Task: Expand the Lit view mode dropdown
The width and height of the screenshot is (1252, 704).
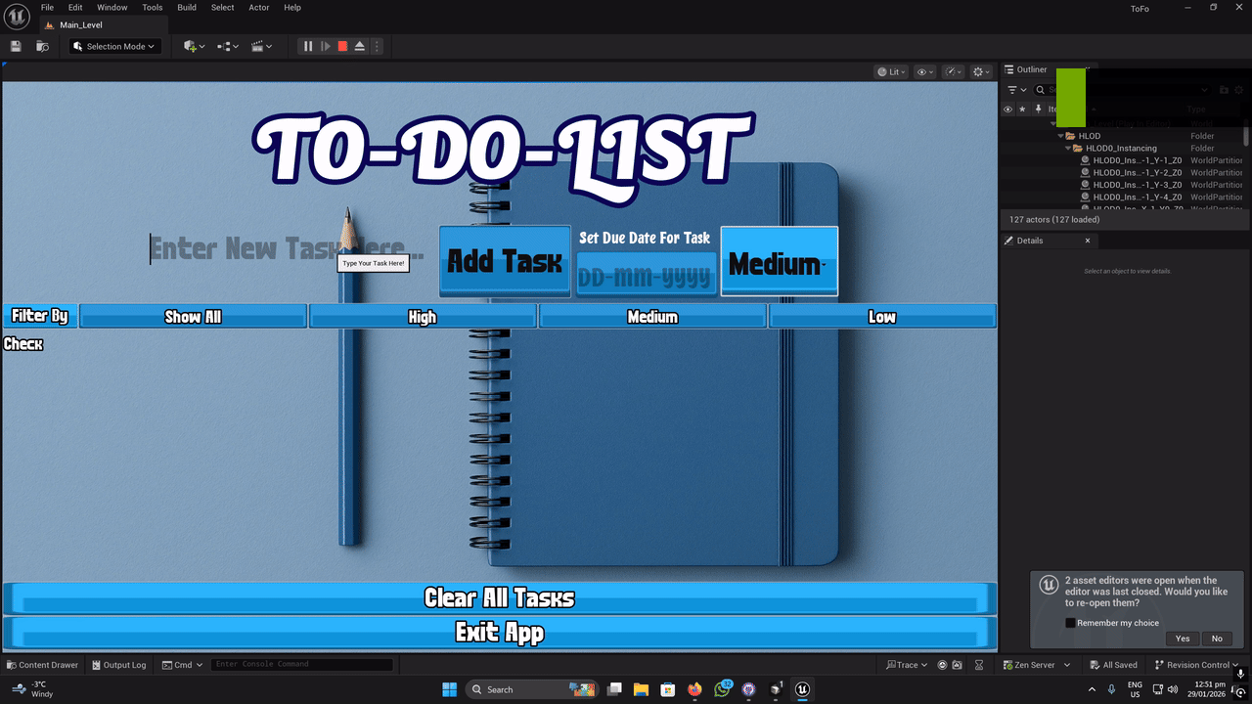Action: point(889,71)
